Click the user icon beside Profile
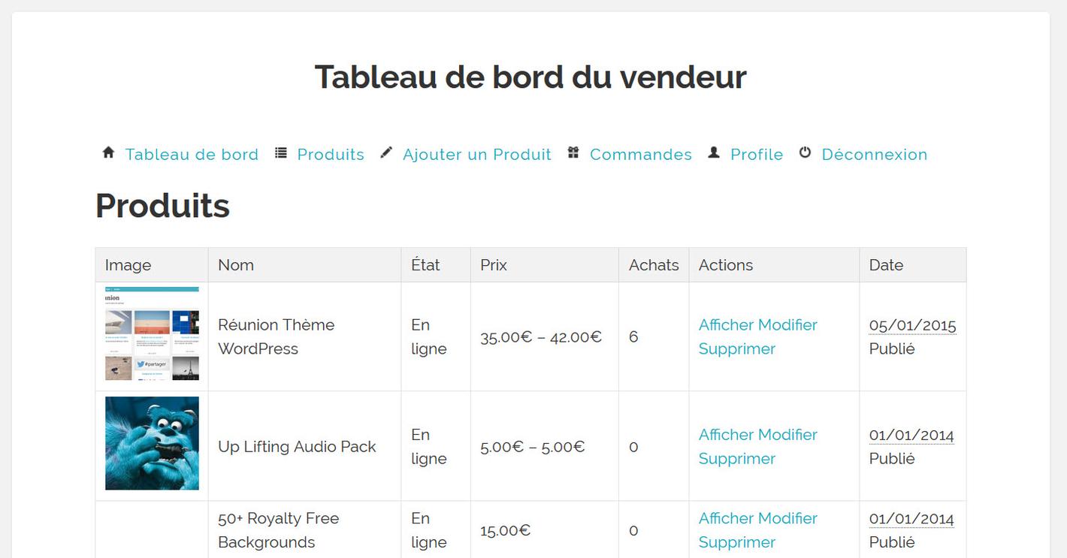 [714, 152]
